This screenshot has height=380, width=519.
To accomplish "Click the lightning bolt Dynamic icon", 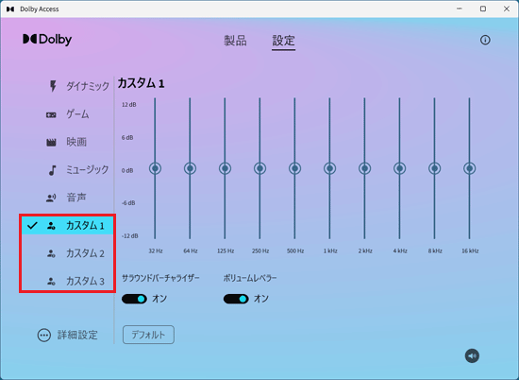I will tap(53, 86).
